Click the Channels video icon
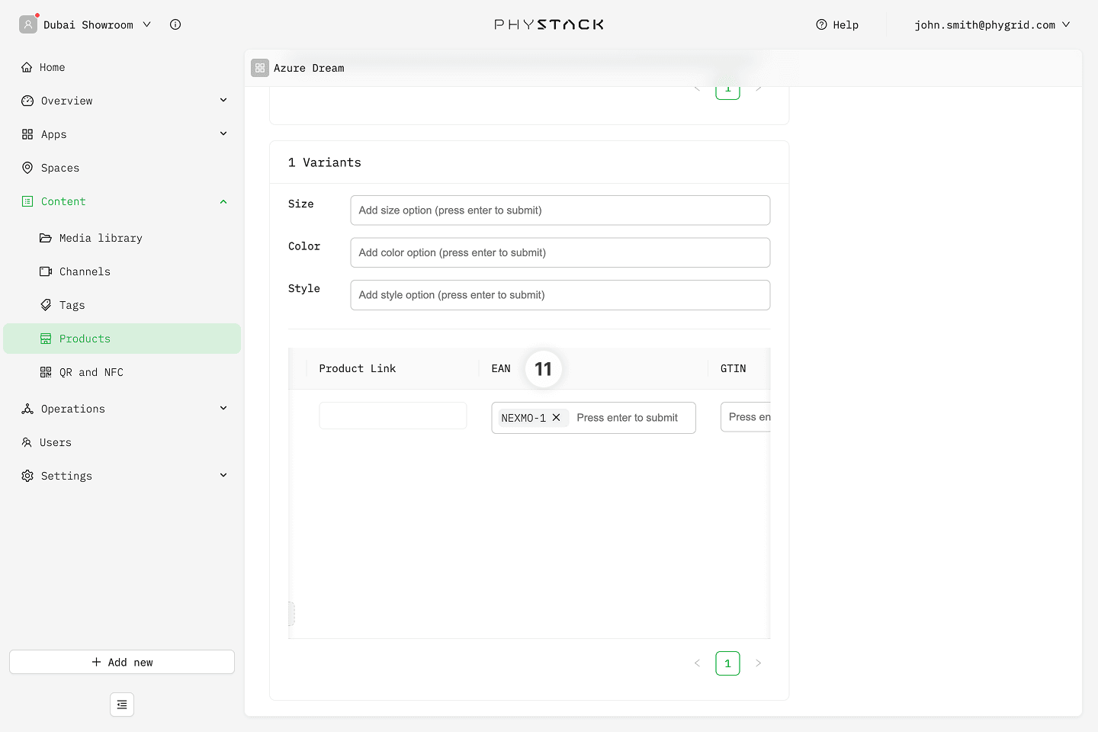The height and width of the screenshot is (732, 1098). (46, 271)
